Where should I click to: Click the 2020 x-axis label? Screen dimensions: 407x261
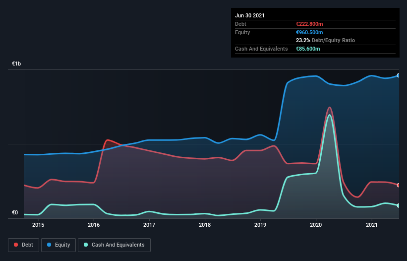[316, 225]
